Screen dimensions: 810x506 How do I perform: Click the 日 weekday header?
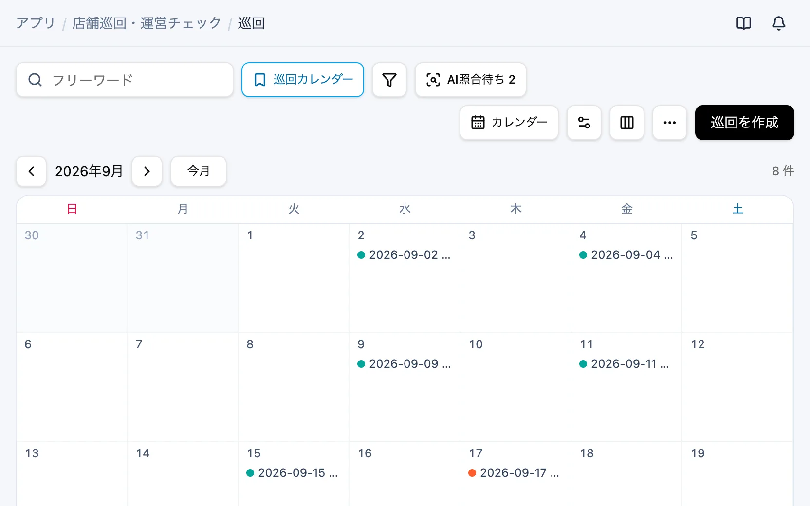(72, 209)
